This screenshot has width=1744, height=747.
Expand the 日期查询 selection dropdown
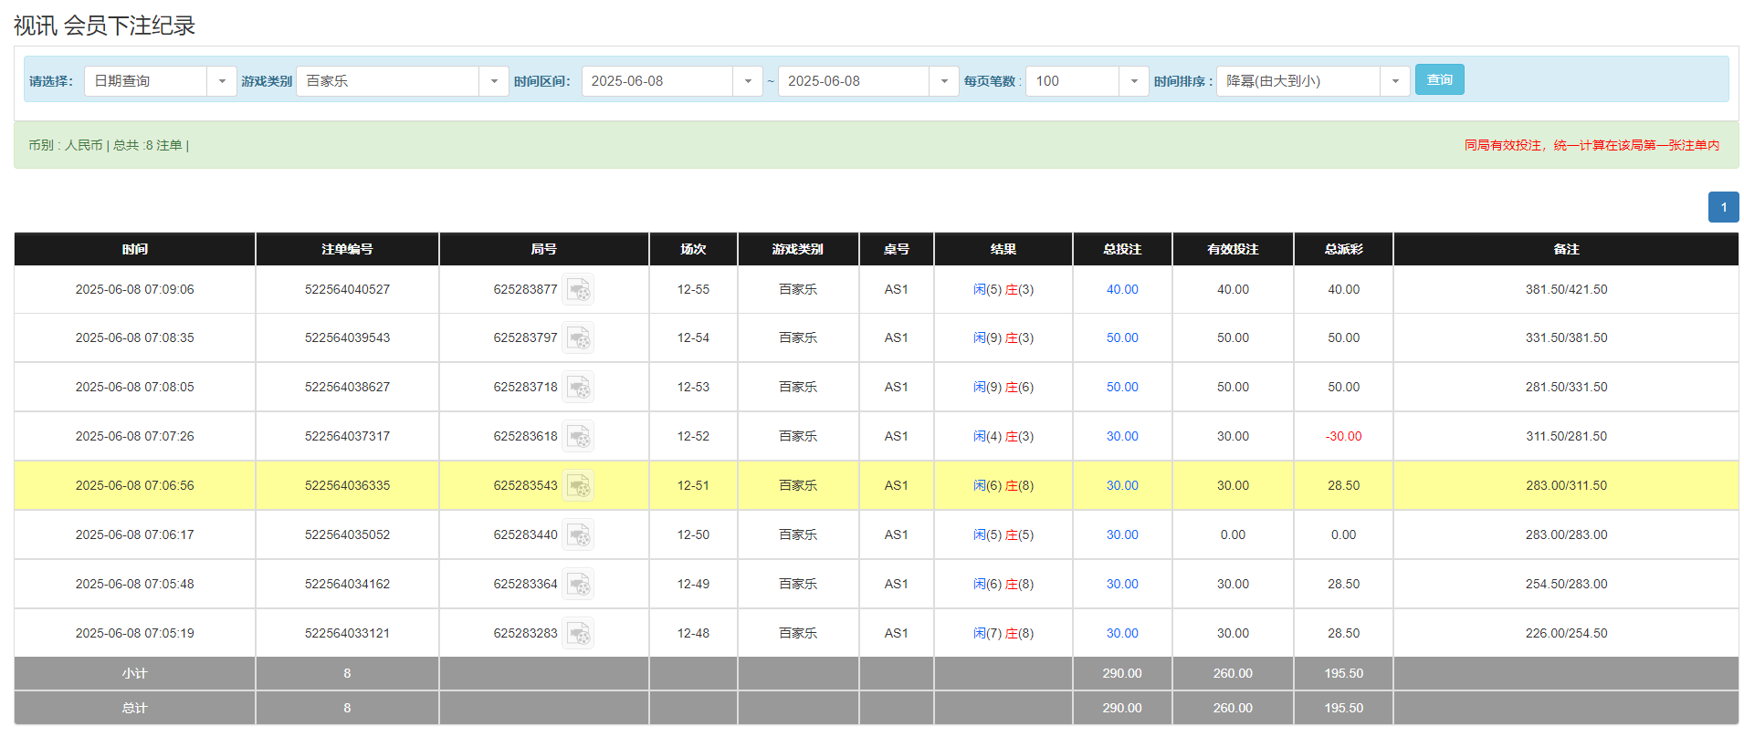point(160,81)
